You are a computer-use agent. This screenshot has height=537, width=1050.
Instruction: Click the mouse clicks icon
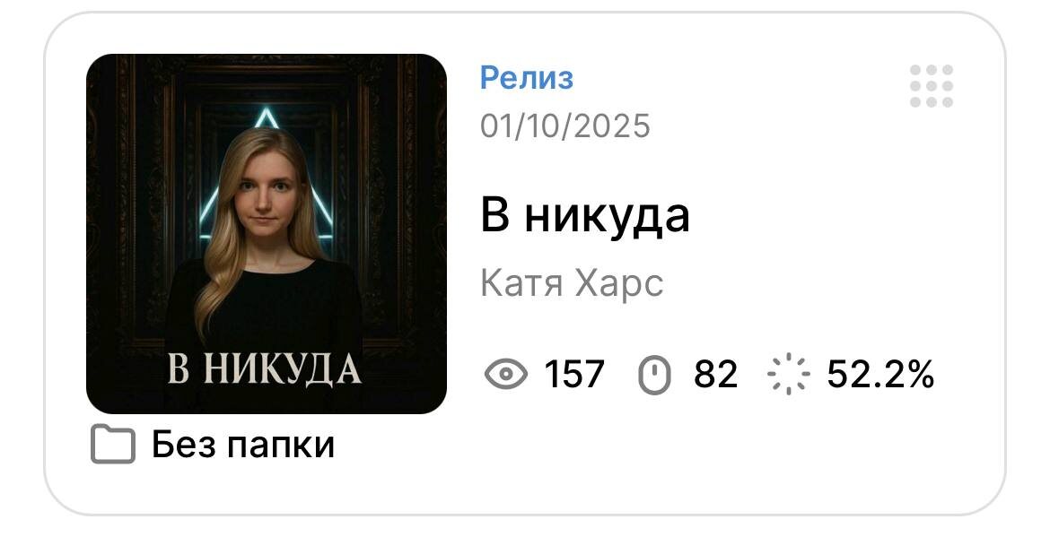(653, 375)
